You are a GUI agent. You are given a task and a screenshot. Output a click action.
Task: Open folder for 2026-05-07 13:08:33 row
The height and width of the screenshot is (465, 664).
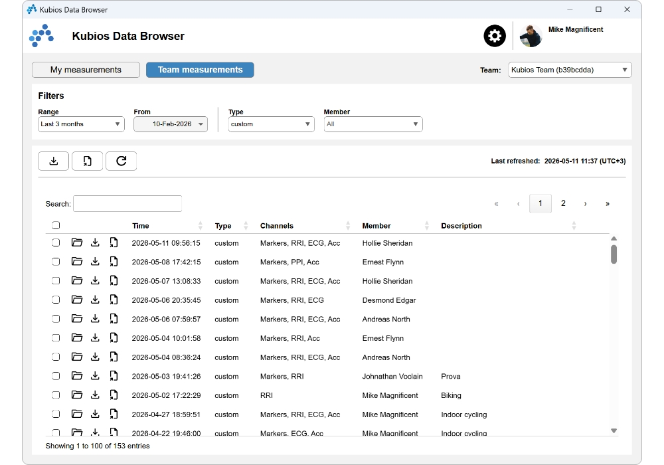click(76, 281)
